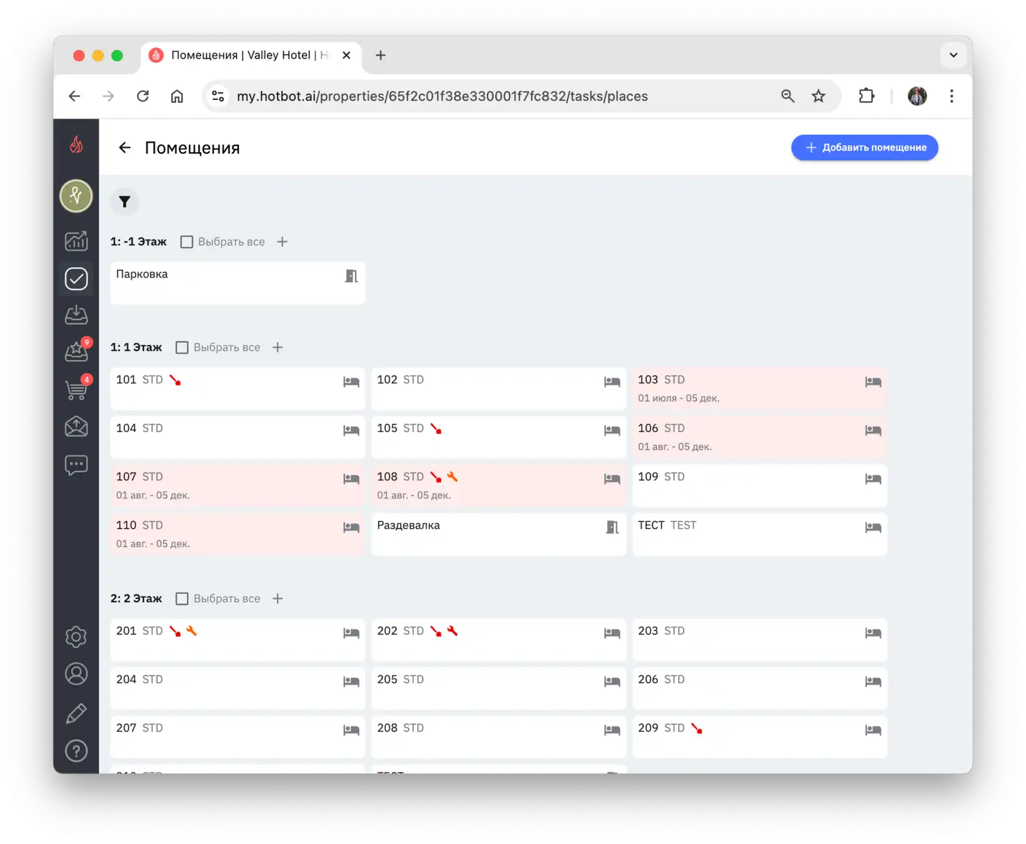Click the Добавить помещение button
The image size is (1026, 844).
coord(864,148)
